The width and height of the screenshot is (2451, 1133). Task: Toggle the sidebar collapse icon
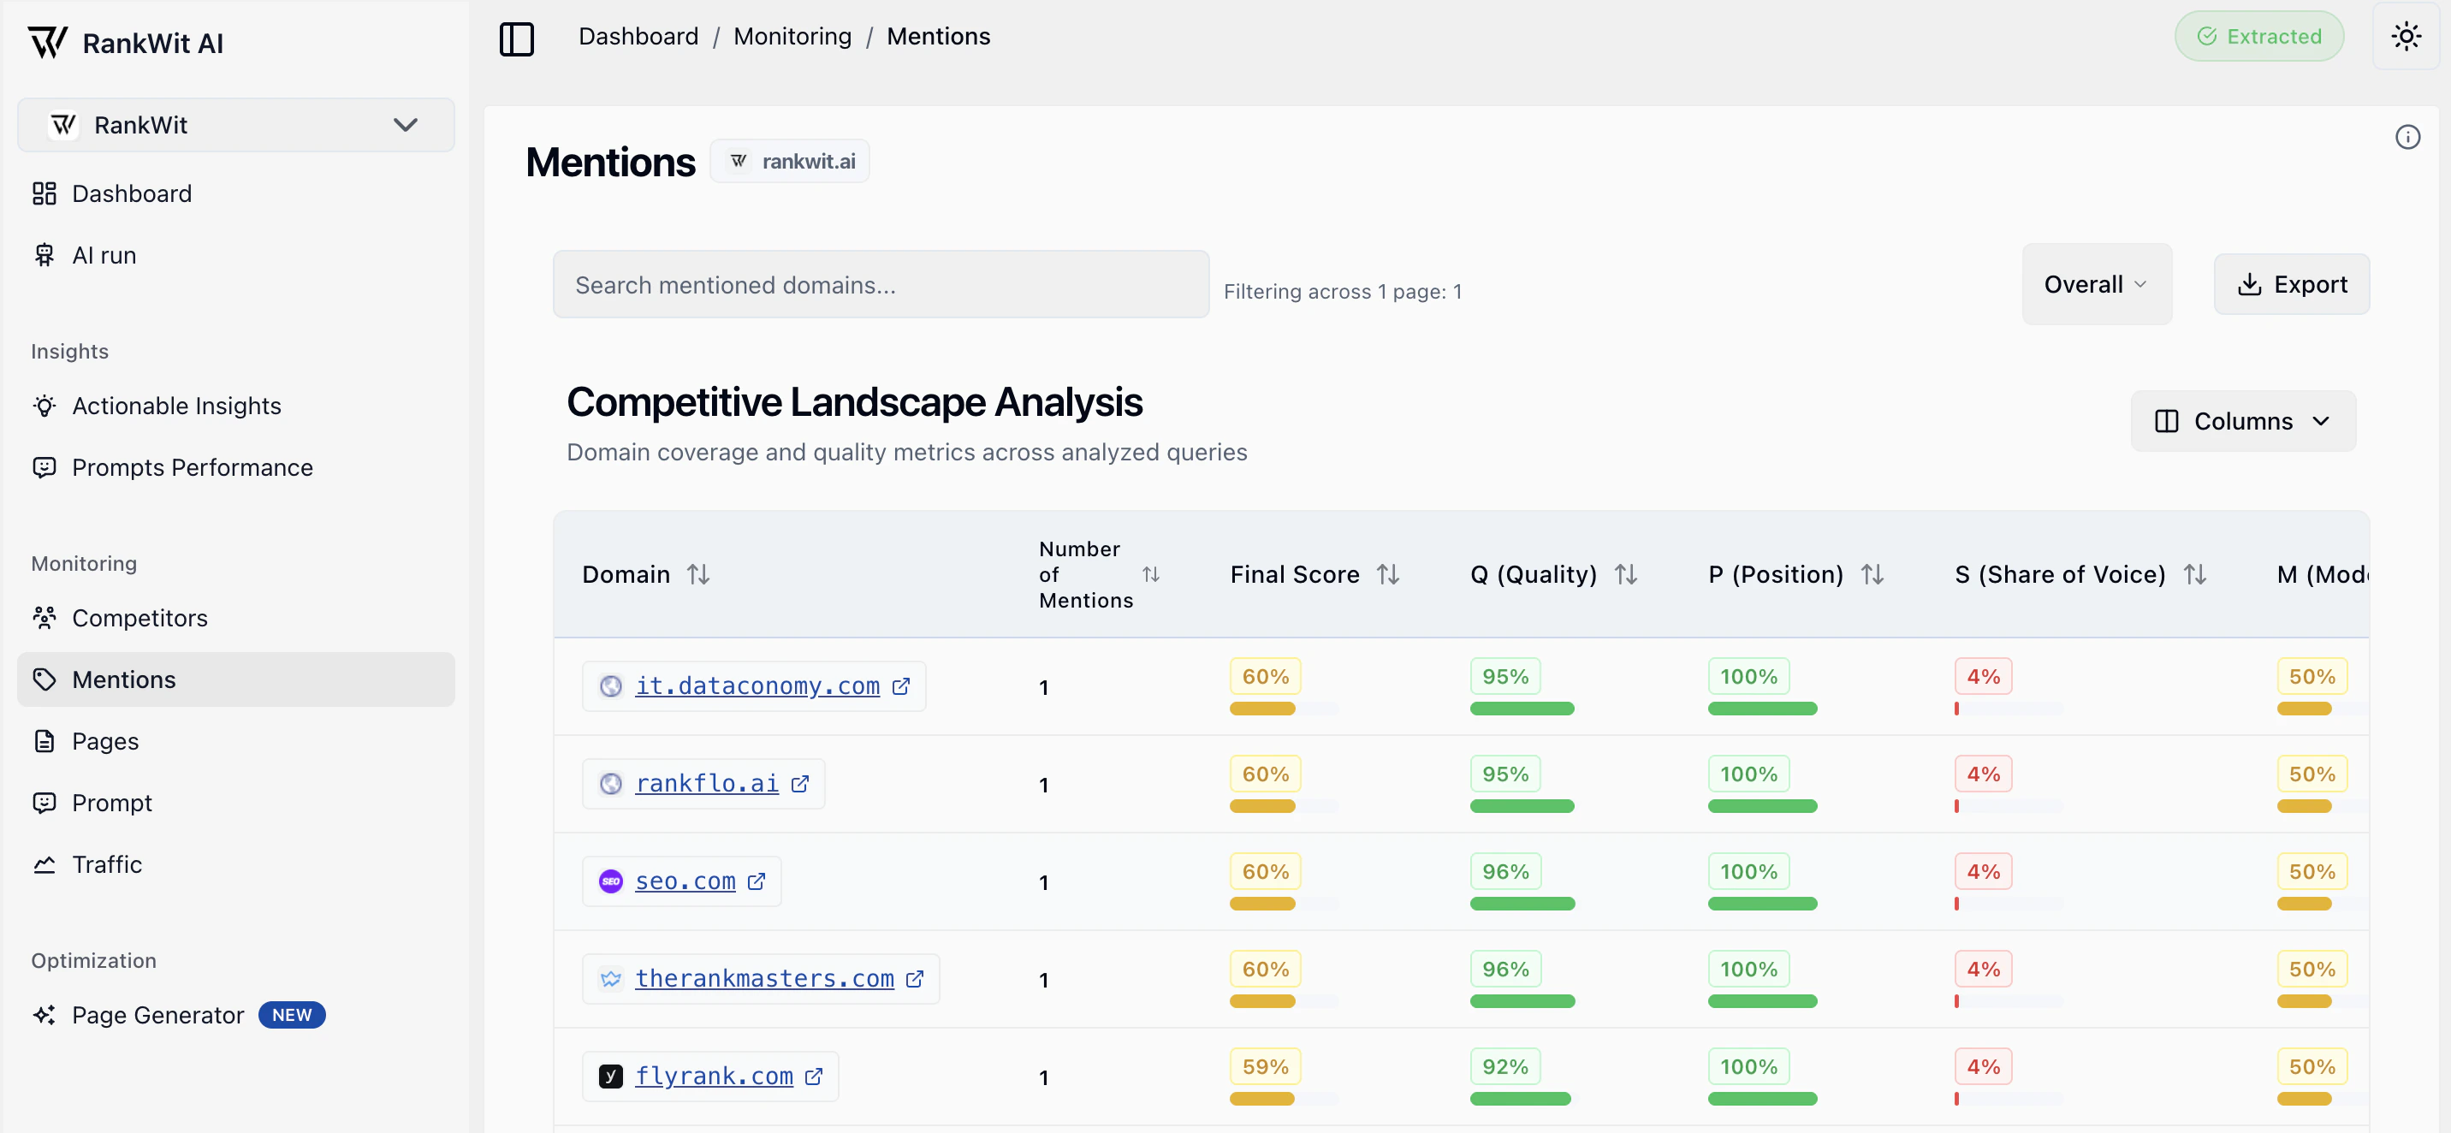517,39
